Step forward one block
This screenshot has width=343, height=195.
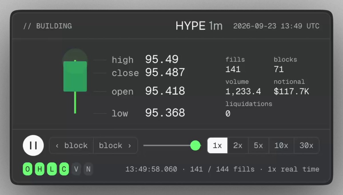(115, 146)
